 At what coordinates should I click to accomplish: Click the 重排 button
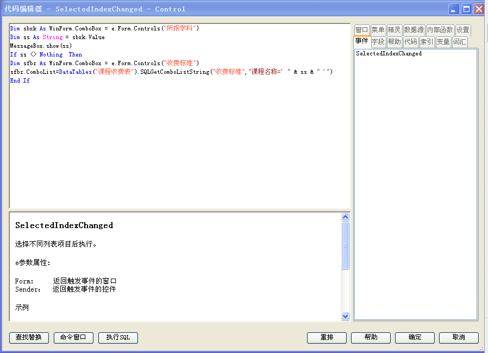click(327, 338)
